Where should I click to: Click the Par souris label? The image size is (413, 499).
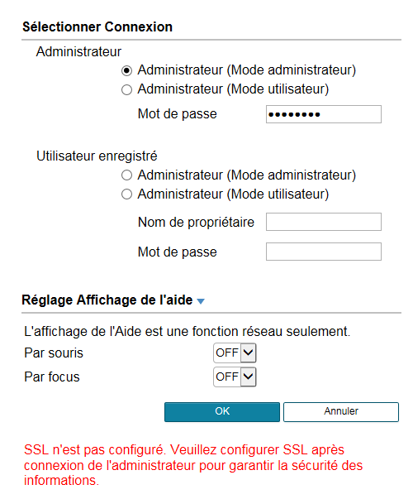(54, 353)
